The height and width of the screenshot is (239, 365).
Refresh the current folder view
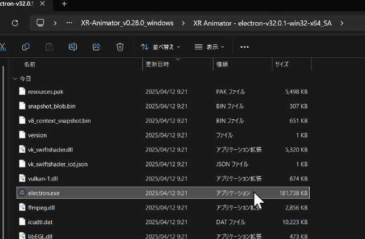point(15,23)
